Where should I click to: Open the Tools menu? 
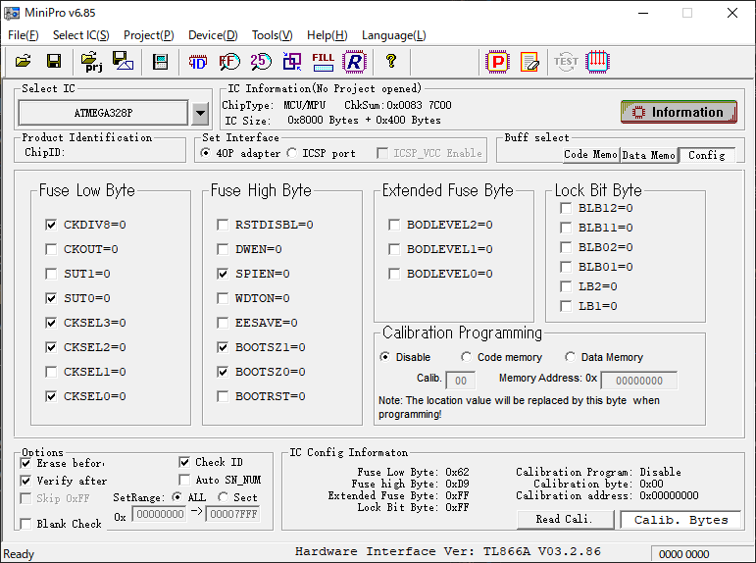[x=272, y=35]
